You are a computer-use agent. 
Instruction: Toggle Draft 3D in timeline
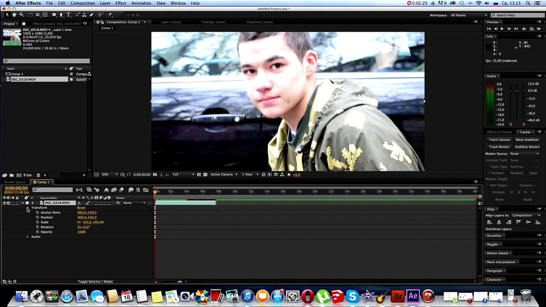click(97, 190)
